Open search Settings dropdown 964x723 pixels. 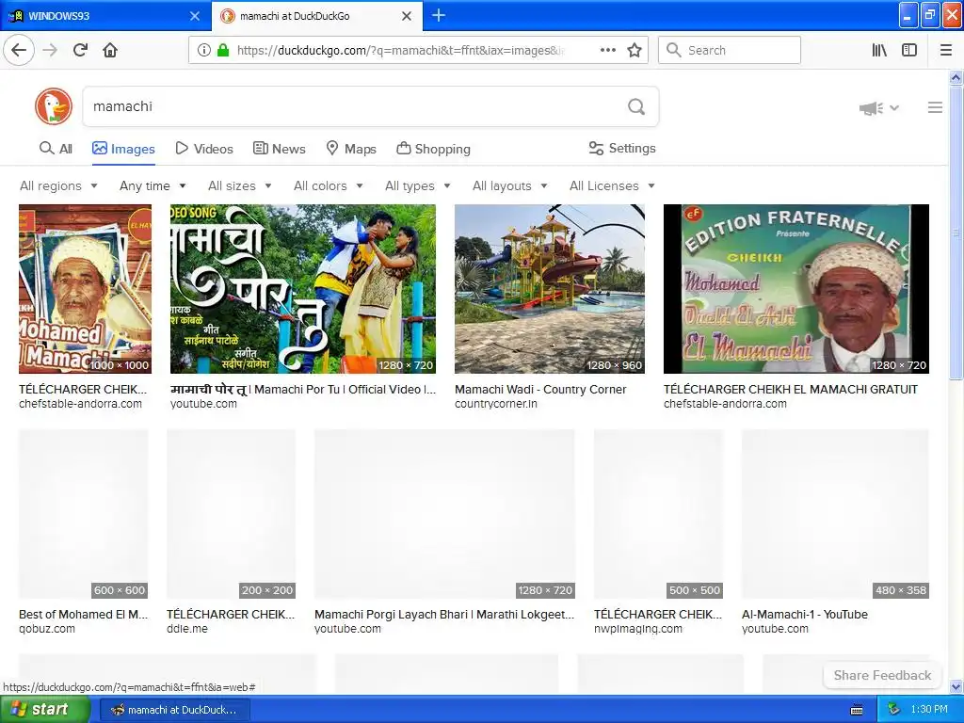pyautogui.click(x=622, y=148)
